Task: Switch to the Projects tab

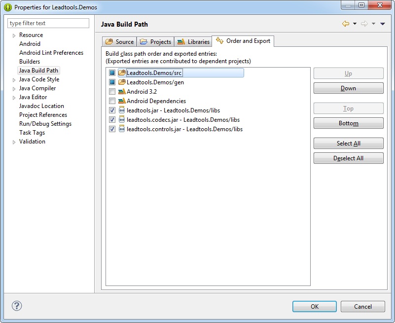Action: tap(155, 41)
